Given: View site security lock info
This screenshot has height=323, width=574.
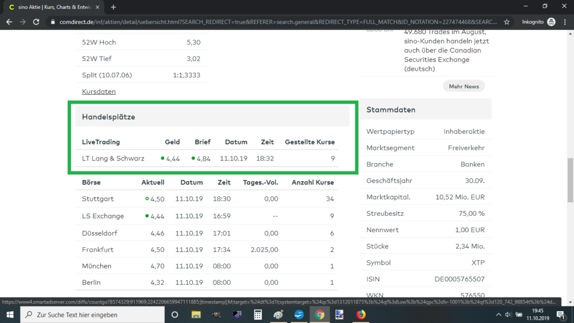Looking at the screenshot, I should pos(53,22).
